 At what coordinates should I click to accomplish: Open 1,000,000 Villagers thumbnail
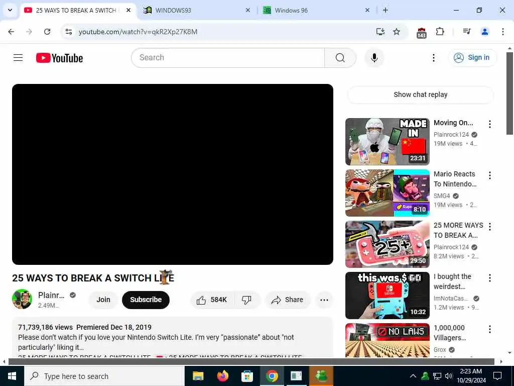coord(387,340)
